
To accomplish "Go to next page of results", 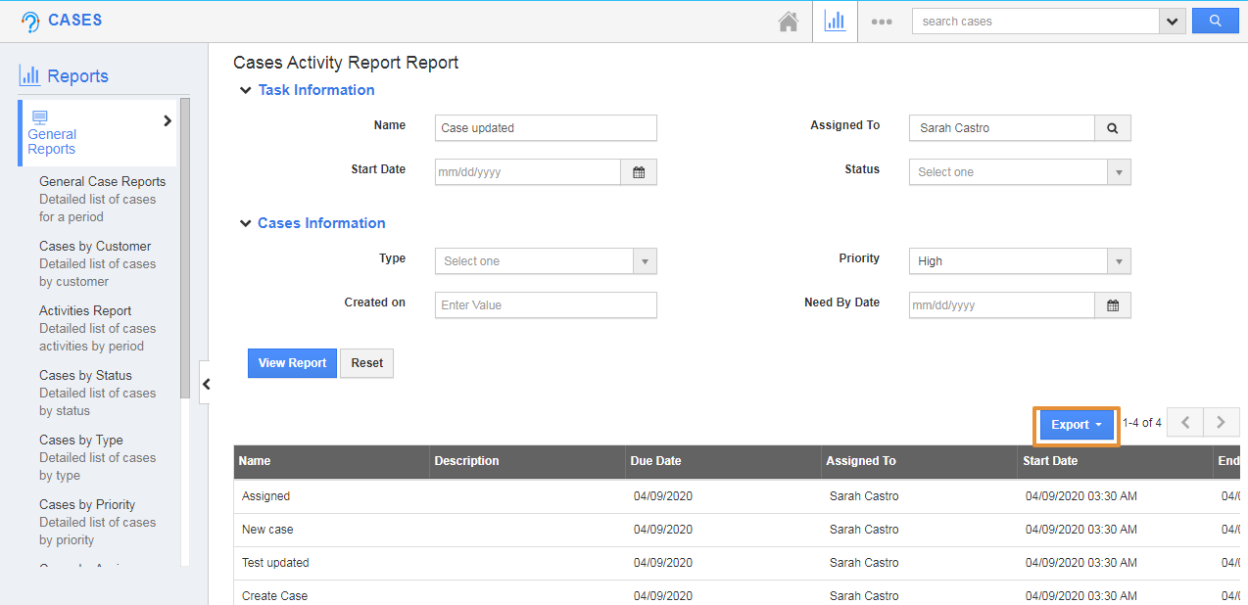I will [1221, 423].
